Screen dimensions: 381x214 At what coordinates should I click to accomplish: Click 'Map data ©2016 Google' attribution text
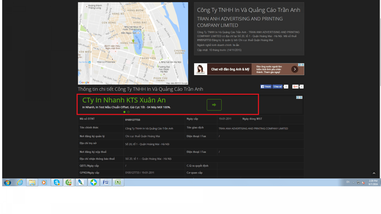[177, 83]
